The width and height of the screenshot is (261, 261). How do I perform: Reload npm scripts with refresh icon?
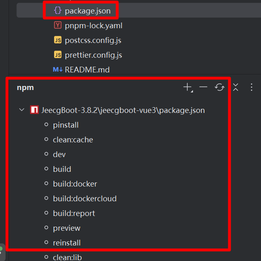(219, 87)
